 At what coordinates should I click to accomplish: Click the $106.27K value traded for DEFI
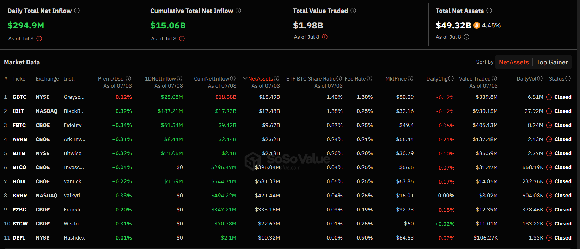[486, 238]
